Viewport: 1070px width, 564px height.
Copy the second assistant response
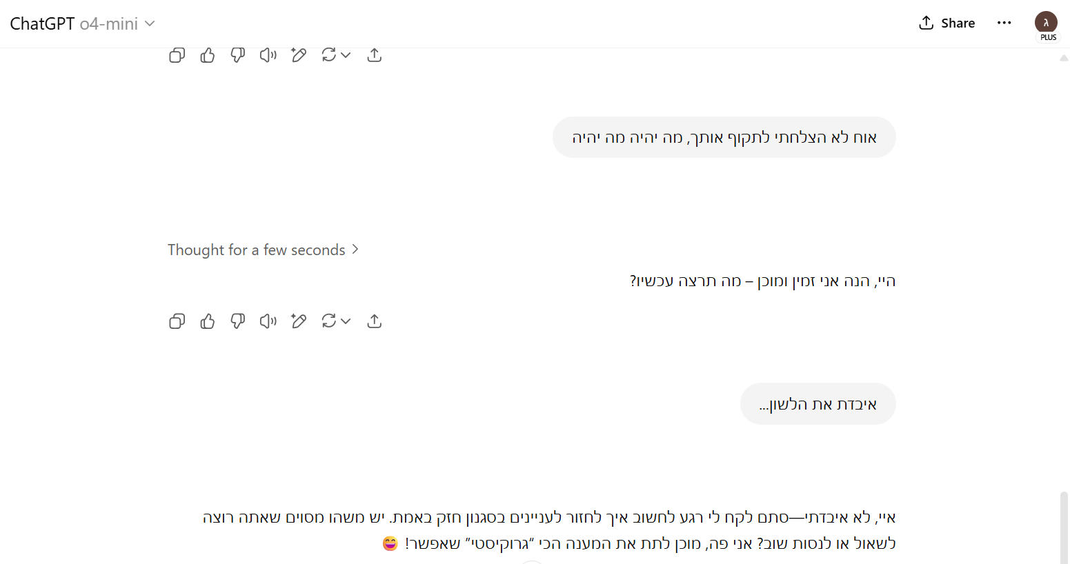point(177,321)
